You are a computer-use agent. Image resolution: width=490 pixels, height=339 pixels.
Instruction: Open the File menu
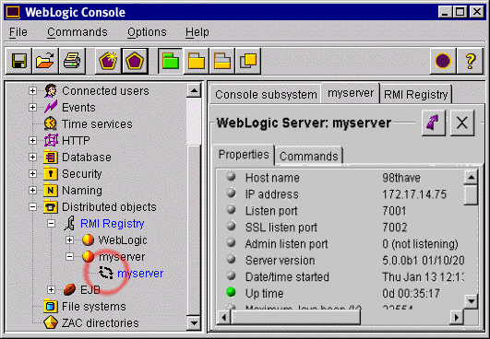18,32
